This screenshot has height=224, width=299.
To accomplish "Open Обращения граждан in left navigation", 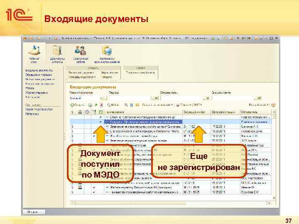I will pyautogui.click(x=39, y=75).
